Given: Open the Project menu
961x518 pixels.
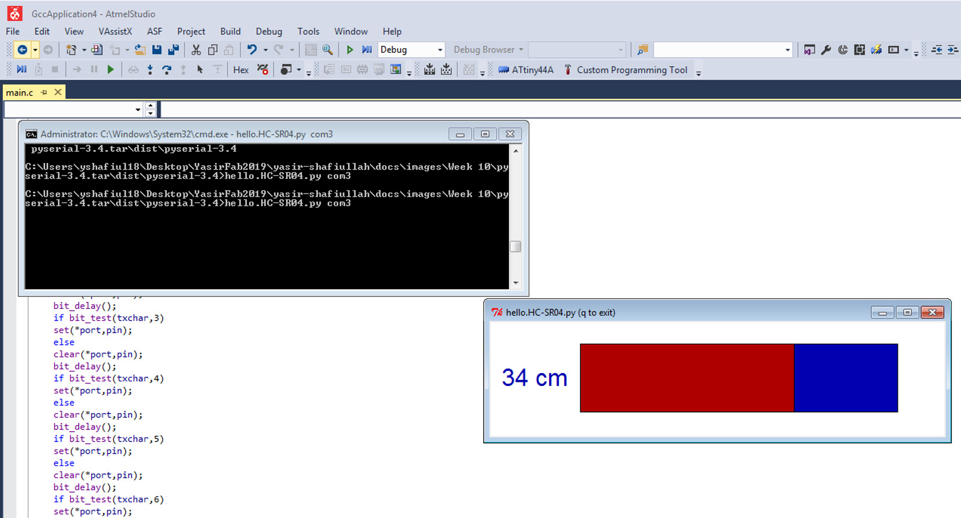Looking at the screenshot, I should pos(191,31).
